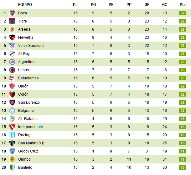
Task: Click the Racing team crest icon
Action: pos(12,135)
